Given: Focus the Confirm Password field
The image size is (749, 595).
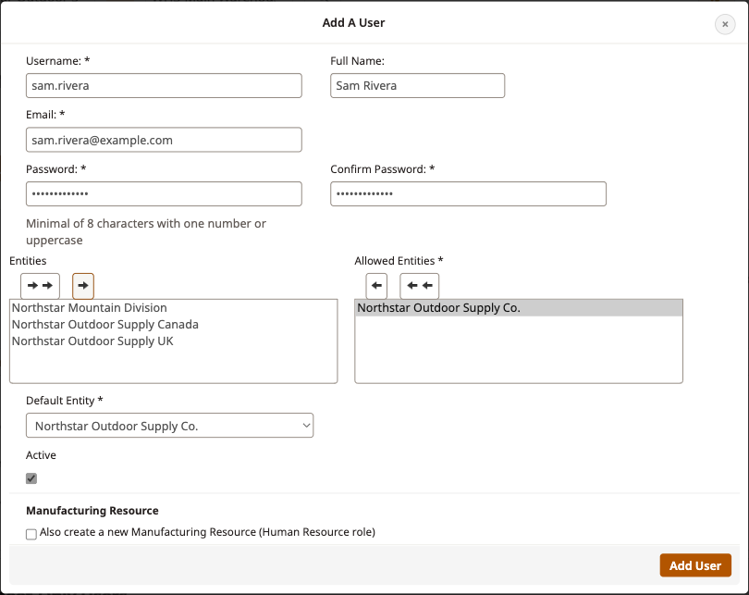Looking at the screenshot, I should [468, 193].
